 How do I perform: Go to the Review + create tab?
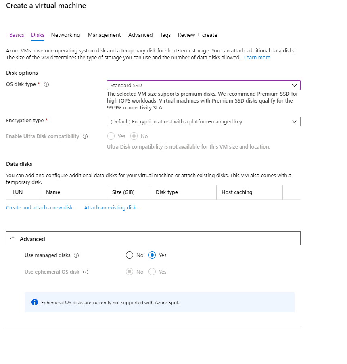pyautogui.click(x=198, y=35)
